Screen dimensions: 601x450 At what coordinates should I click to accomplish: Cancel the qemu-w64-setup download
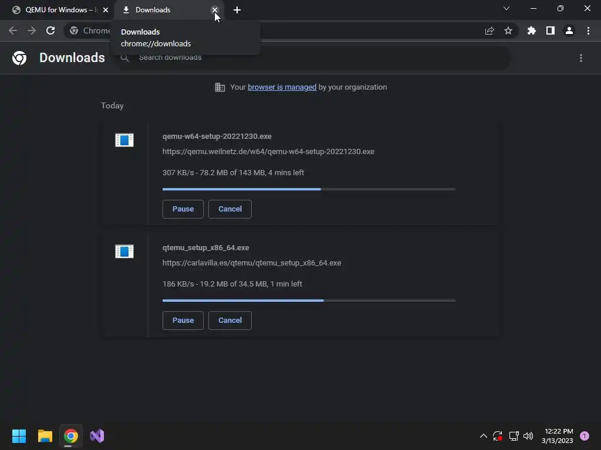[x=230, y=209]
